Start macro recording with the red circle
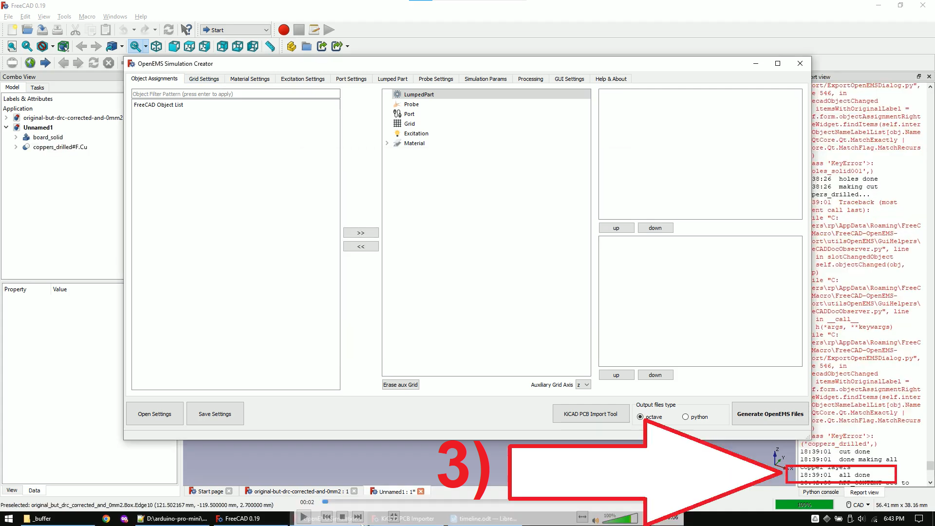Viewport: 935px width, 526px height. [283, 30]
